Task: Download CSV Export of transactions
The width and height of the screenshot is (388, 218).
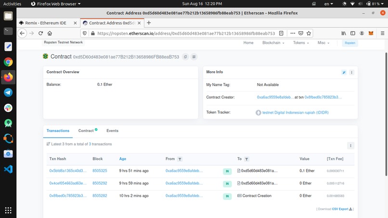Action: [x=342, y=209]
